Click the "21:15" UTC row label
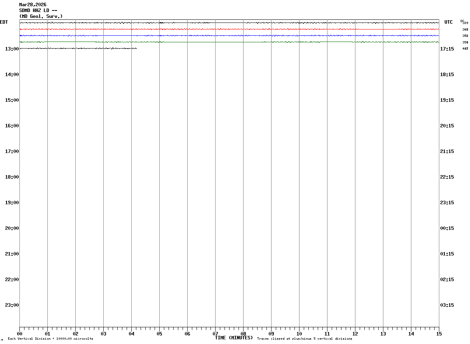This screenshot has width=470, height=344. click(x=447, y=151)
